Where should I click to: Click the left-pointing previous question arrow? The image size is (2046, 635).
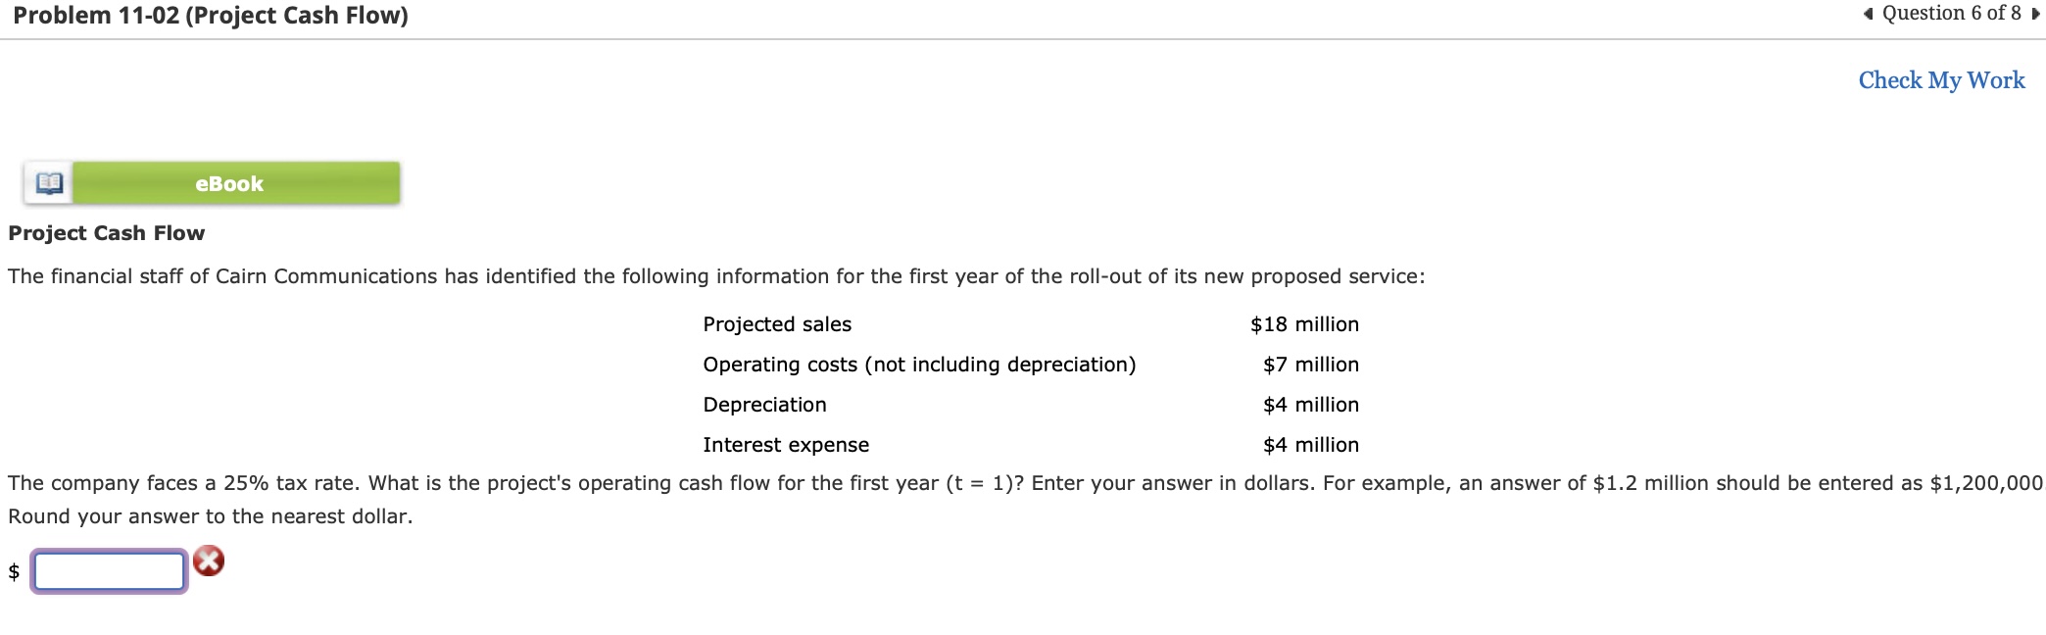(1869, 13)
